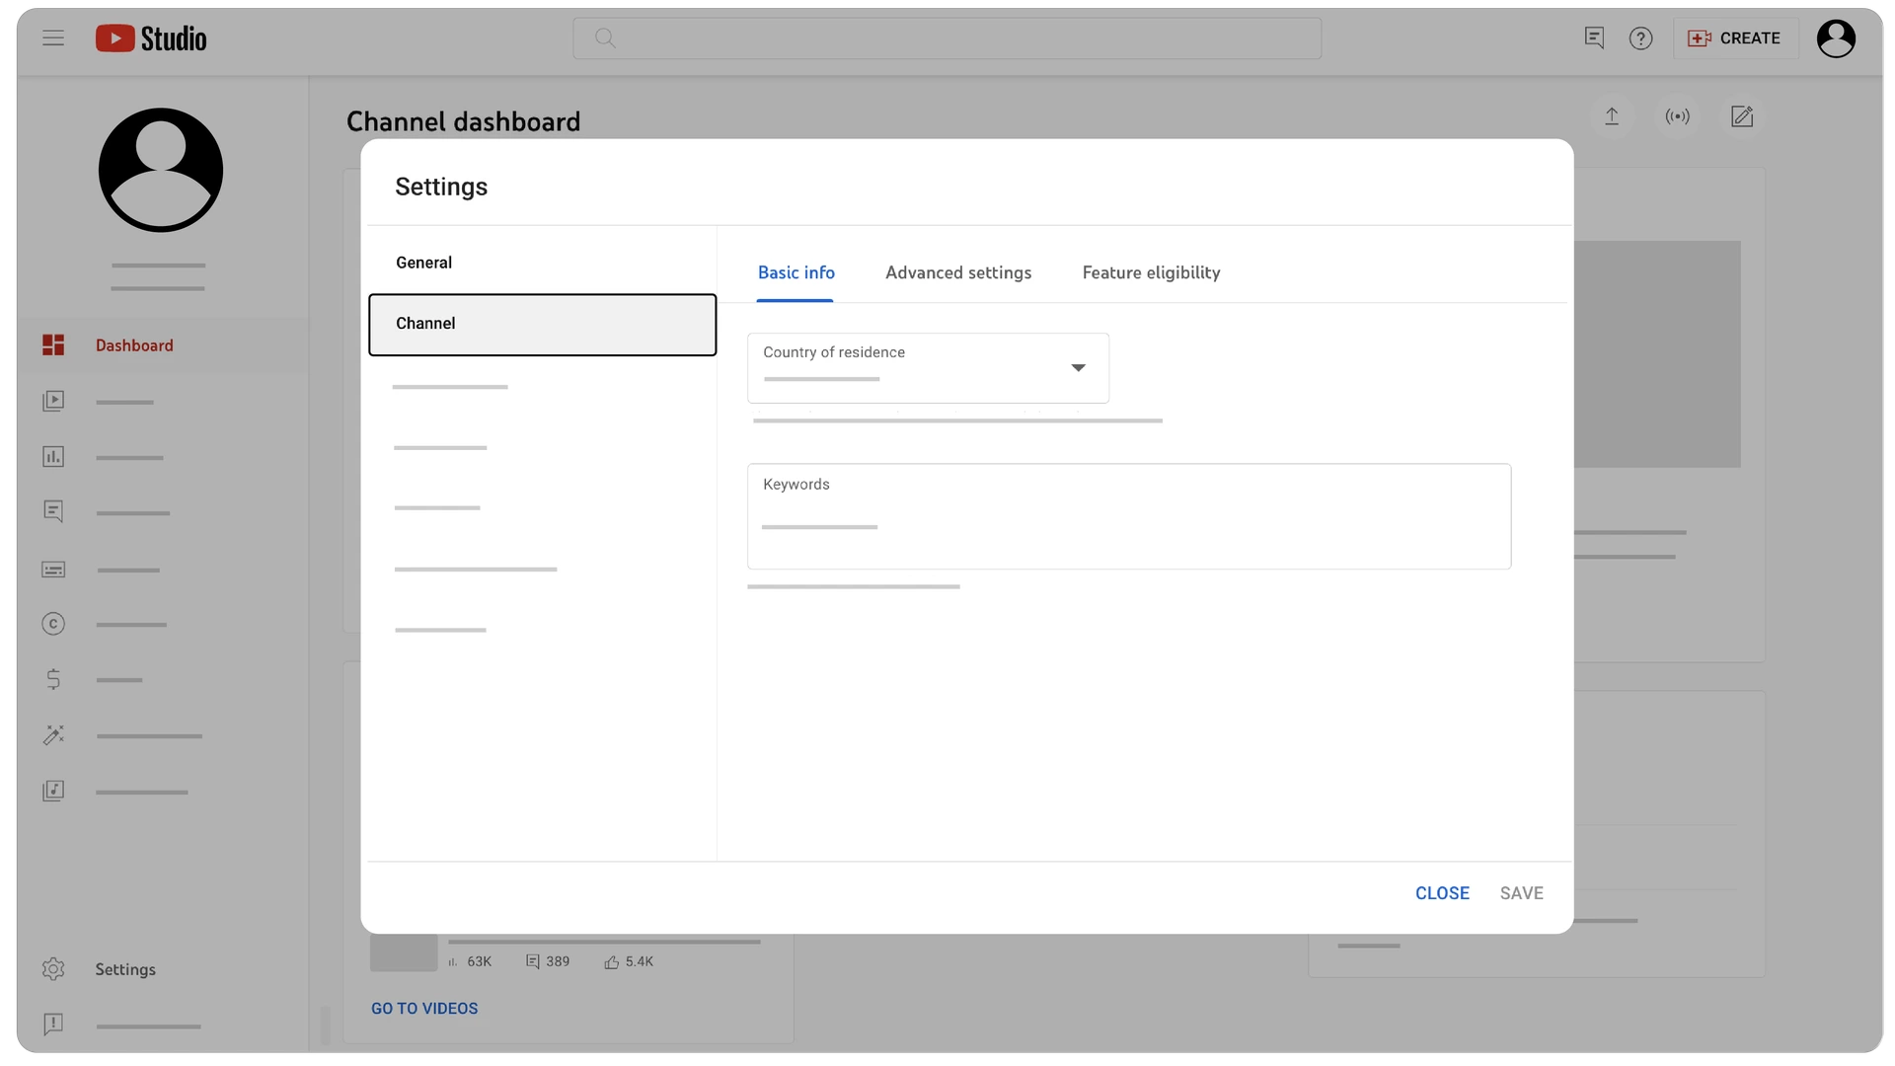Click the create post pencil icon
The image size is (1895, 1066).
pos(1742,116)
